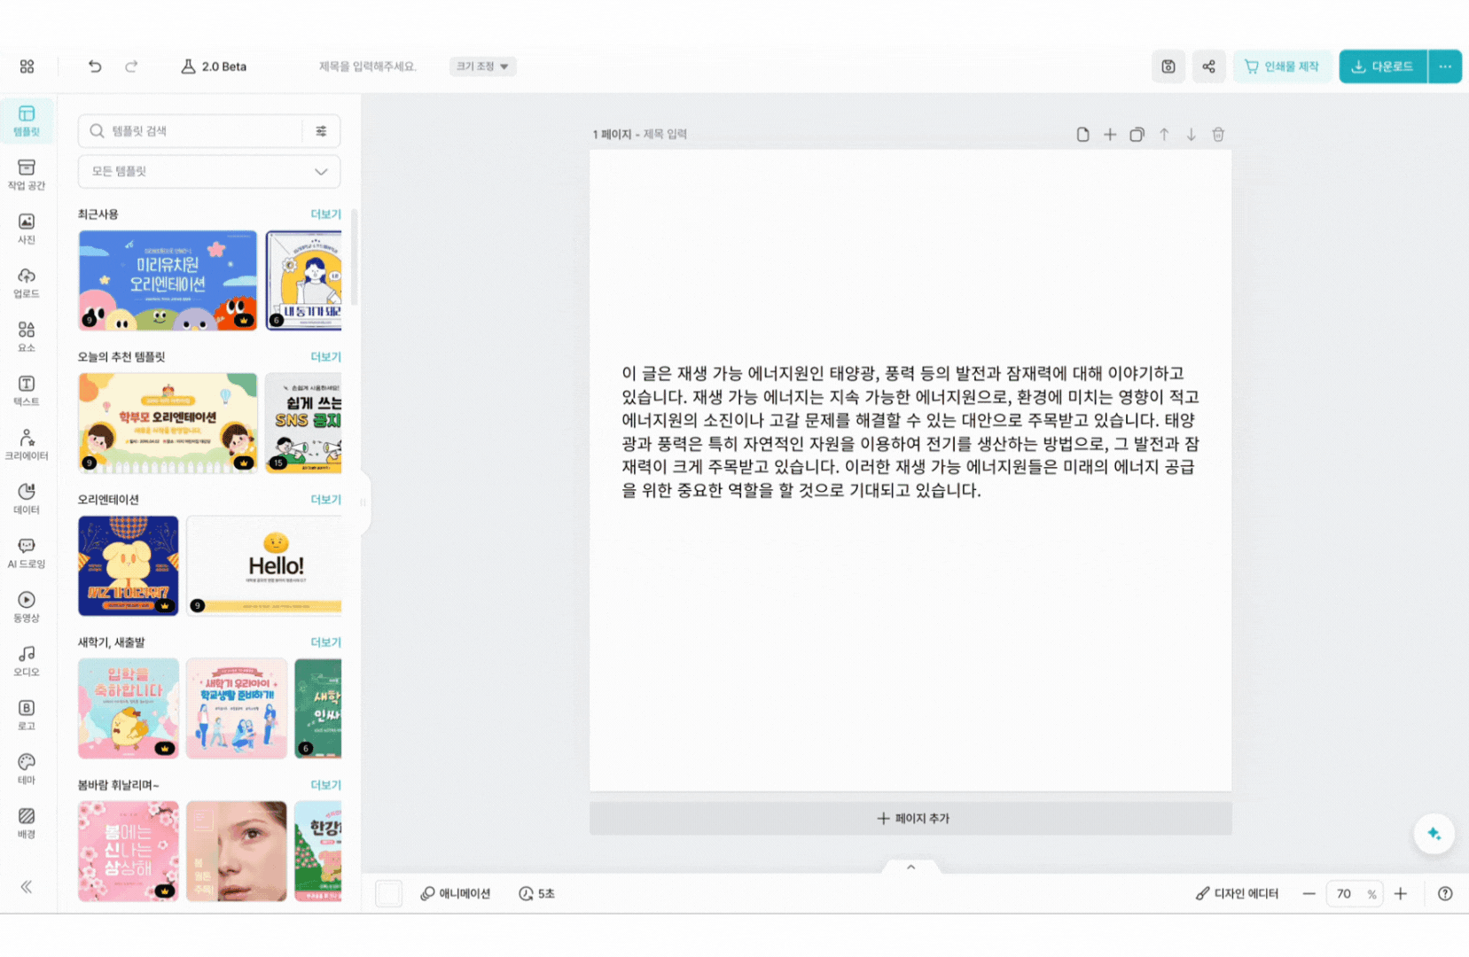Open the 테마 theme palette sidebar icon
The image size is (1469, 957).
click(x=27, y=769)
